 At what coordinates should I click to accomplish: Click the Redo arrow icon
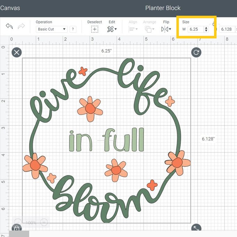(x=21, y=26)
